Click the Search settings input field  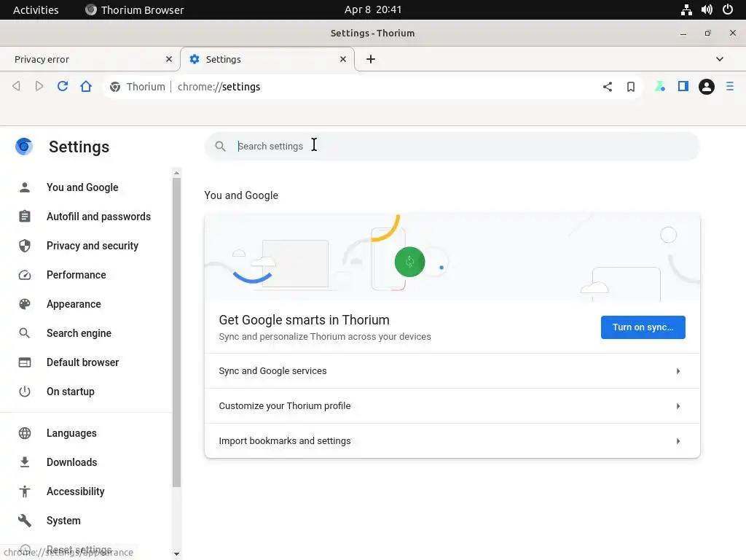click(452, 146)
